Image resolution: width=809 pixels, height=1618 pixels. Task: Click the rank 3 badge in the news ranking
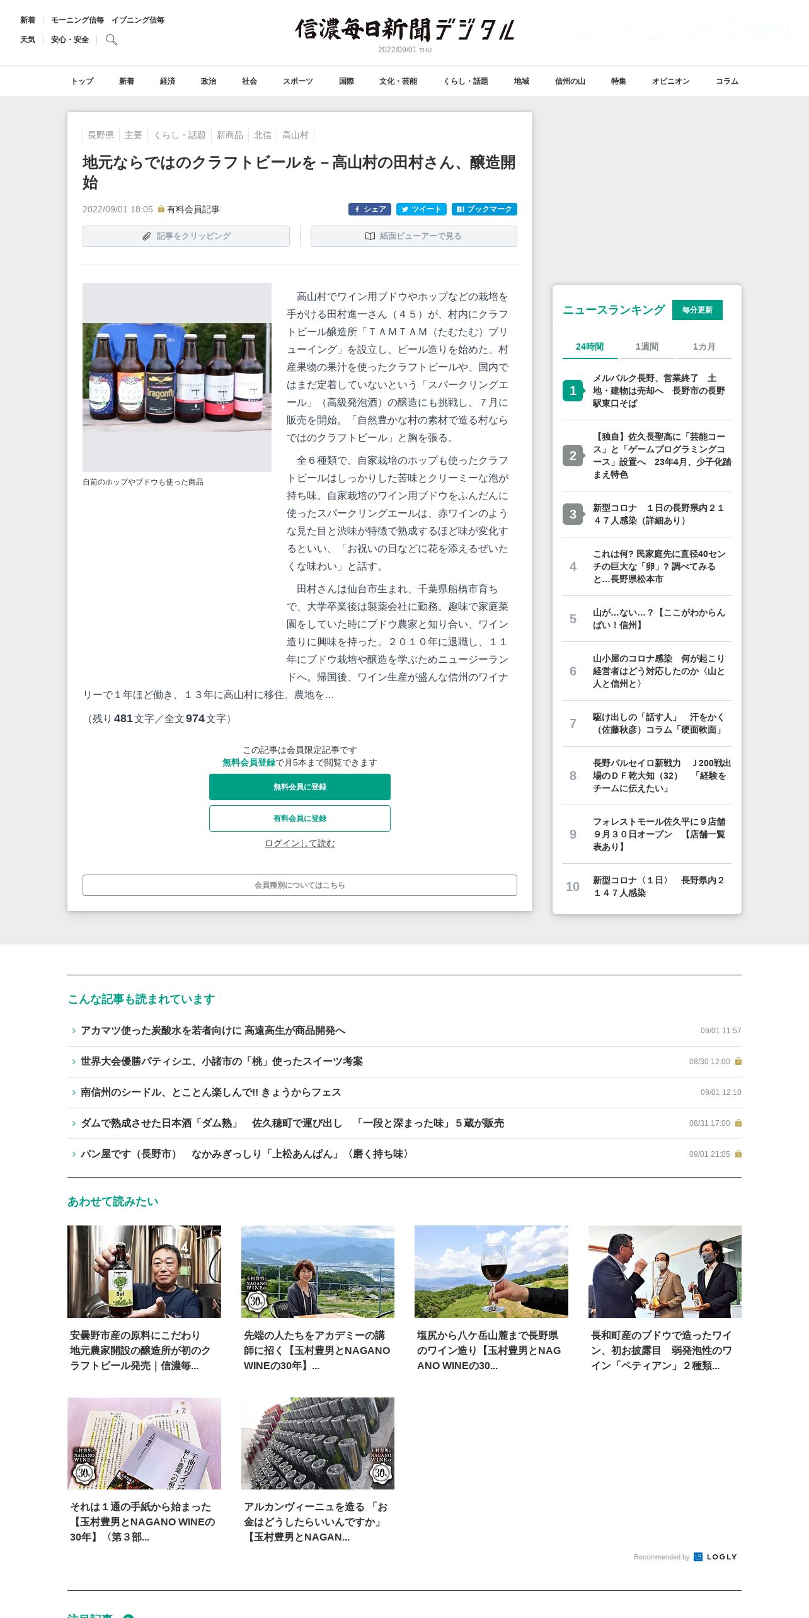click(x=573, y=514)
